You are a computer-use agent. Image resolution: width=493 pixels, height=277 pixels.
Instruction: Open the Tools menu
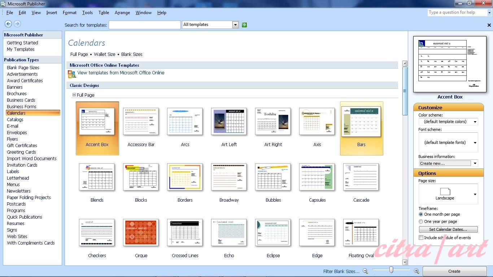click(87, 13)
